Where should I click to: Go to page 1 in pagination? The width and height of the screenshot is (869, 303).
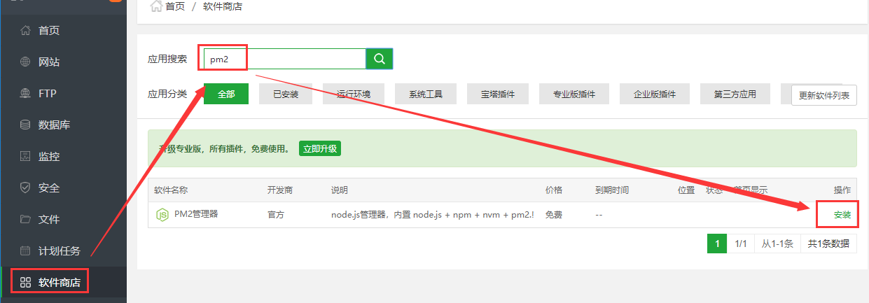[716, 244]
